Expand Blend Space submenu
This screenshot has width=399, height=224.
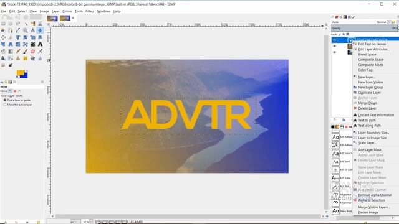click(367, 54)
